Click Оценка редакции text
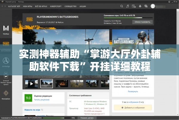This screenshot has width=179, height=120. pyautogui.click(x=43, y=96)
